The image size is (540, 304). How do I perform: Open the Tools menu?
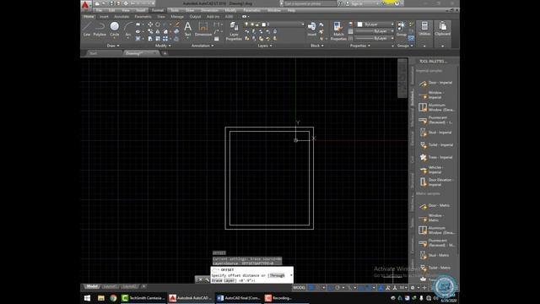175,10
